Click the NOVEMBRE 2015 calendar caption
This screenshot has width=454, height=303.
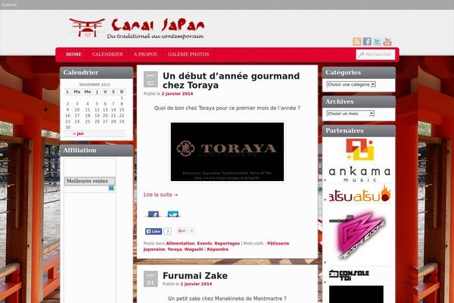[95, 85]
